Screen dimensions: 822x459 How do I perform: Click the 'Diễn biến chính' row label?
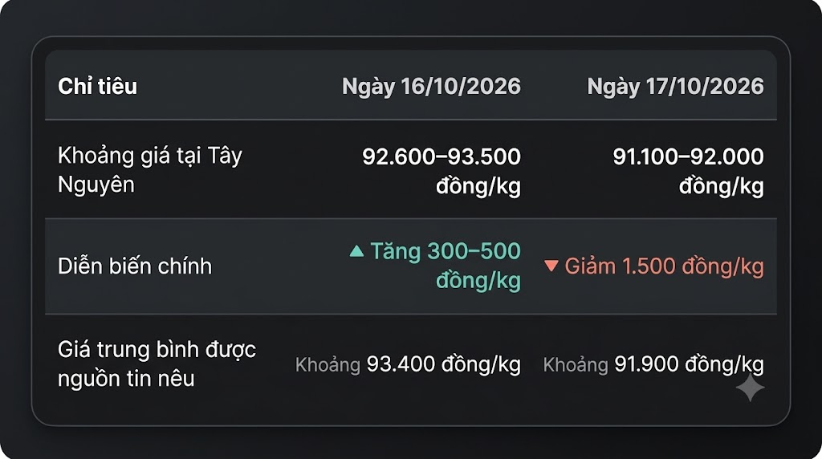135,266
